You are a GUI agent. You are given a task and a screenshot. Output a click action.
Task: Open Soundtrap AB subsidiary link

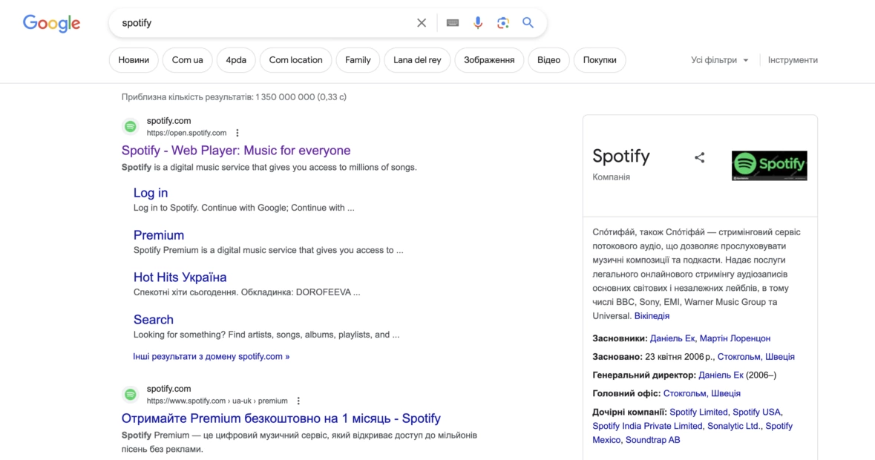[653, 440]
